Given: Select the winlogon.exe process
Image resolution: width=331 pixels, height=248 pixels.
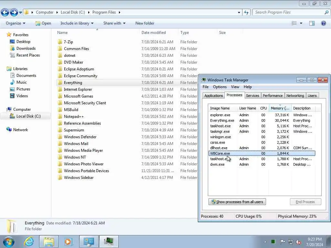Looking at the screenshot, I should pos(262,137).
